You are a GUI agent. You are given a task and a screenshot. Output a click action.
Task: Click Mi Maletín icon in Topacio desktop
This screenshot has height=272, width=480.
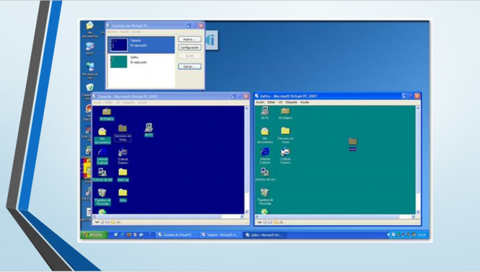pos(107,114)
